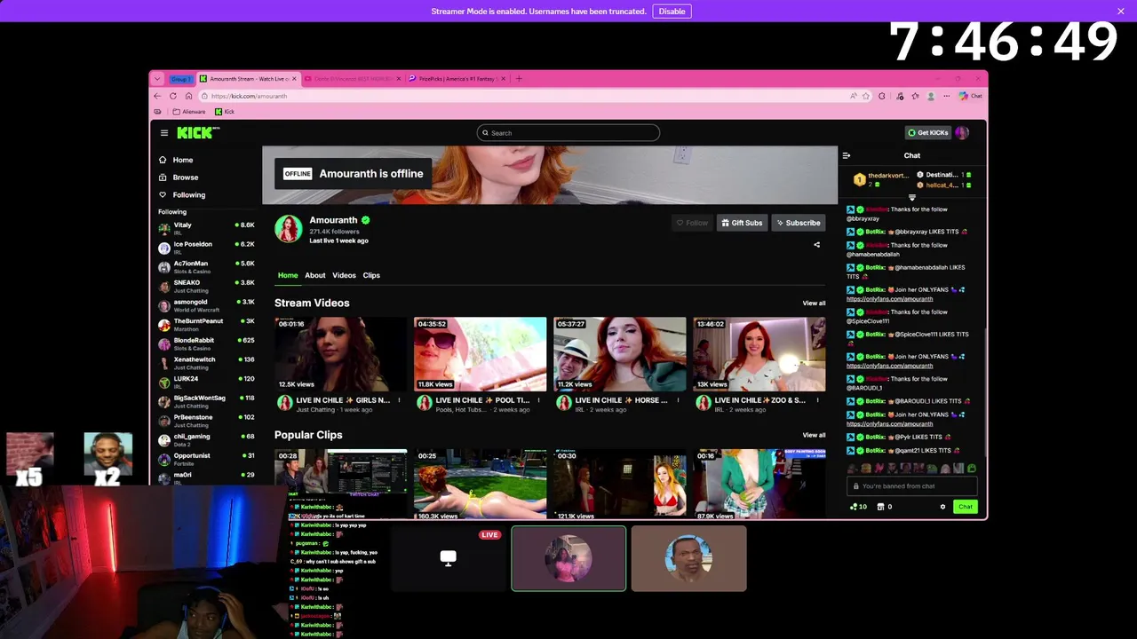The width and height of the screenshot is (1137, 639).
Task: Open asmongold's channel in sidebar
Action: [x=206, y=305]
